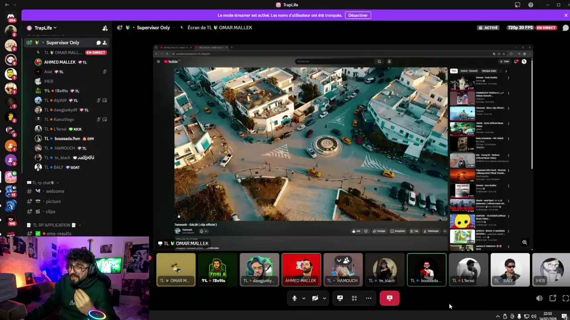
Task: Click the AHMED MALLEK participant tile
Action: pyautogui.click(x=301, y=269)
